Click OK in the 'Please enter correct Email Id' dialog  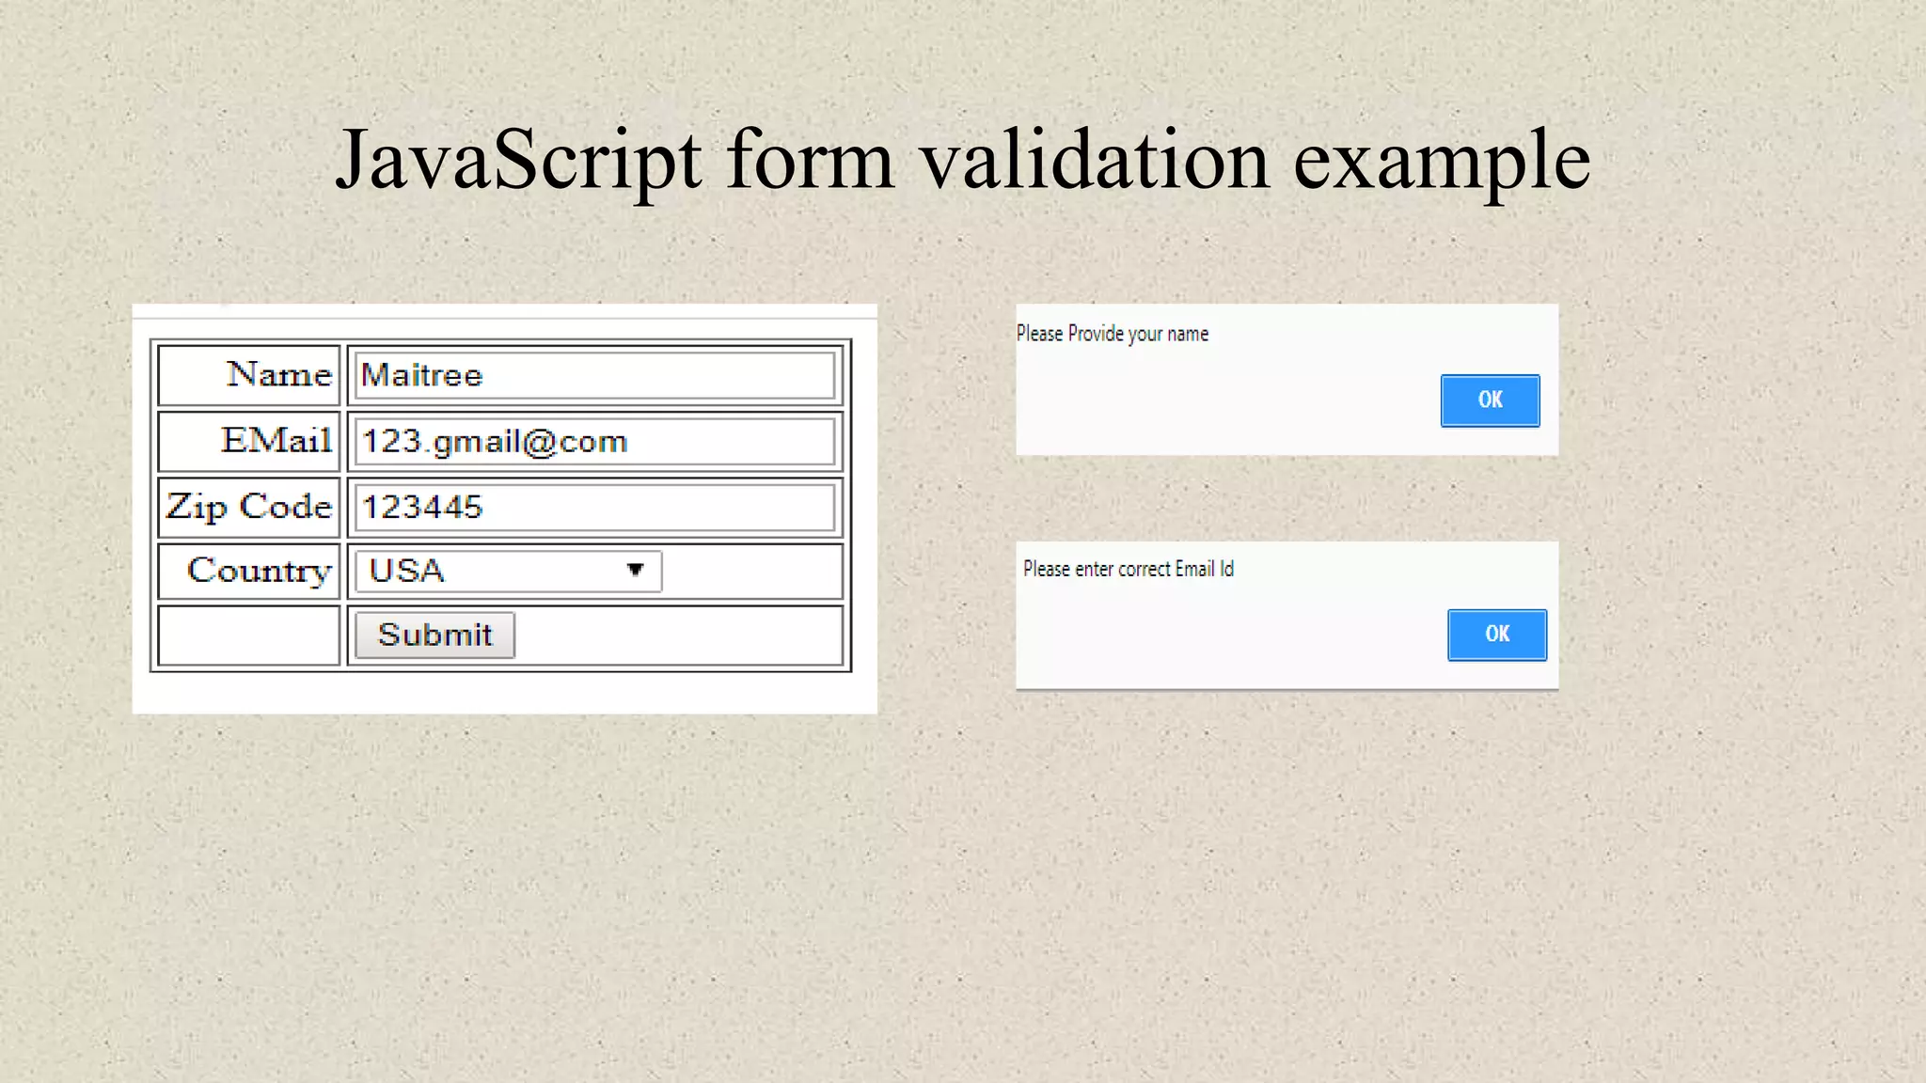(x=1496, y=635)
